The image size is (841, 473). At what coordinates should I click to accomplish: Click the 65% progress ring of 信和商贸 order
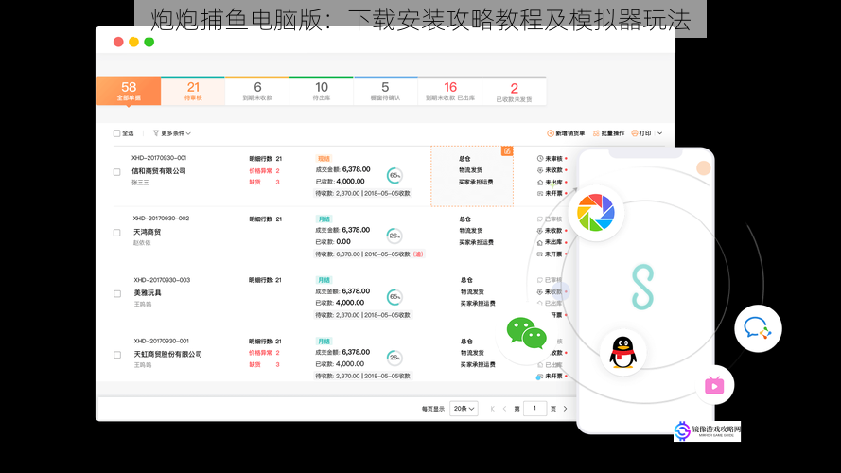click(394, 175)
